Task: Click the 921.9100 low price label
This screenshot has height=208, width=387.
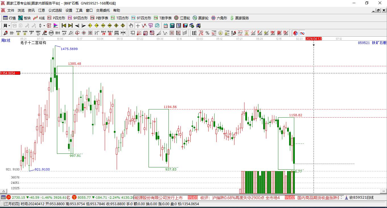Action: tap(42, 170)
